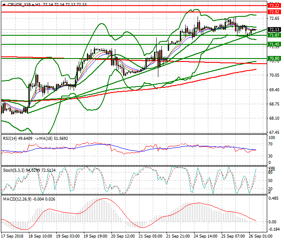Click the MA(18) 51.5692 indicator label

point(53,139)
